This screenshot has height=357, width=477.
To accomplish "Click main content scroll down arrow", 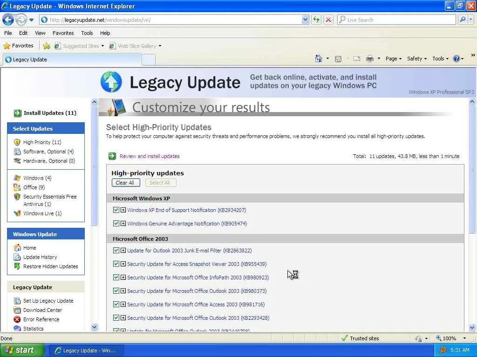I will tap(472, 328).
